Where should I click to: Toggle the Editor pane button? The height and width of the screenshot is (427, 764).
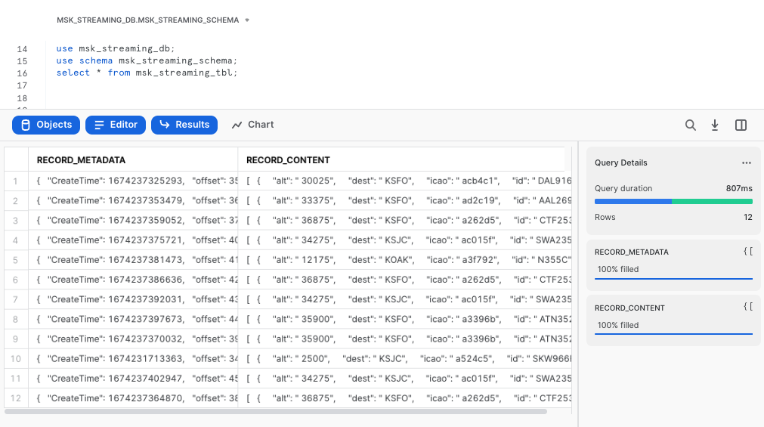[116, 125]
